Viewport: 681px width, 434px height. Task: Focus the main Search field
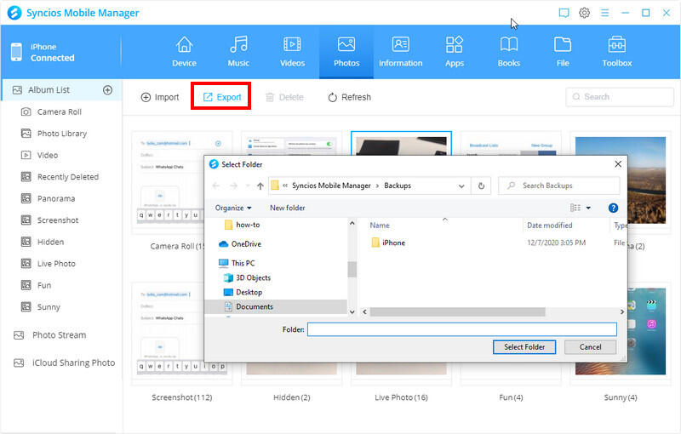point(620,97)
